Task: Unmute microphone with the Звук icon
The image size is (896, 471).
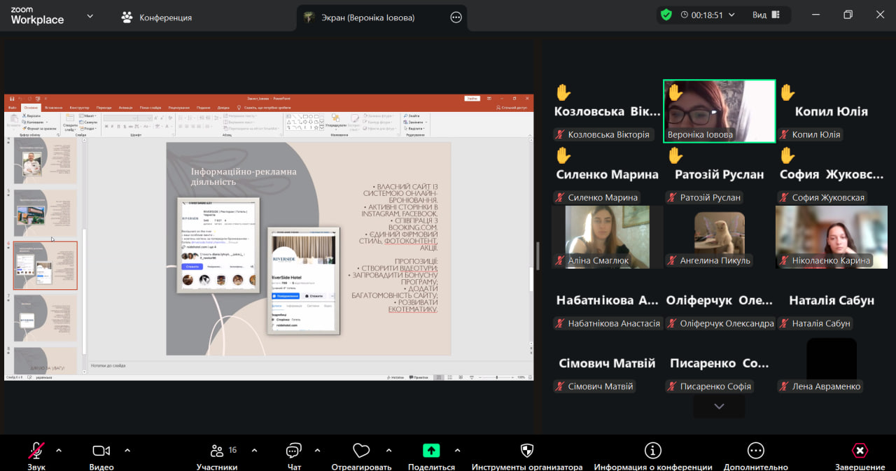Action: point(36,451)
